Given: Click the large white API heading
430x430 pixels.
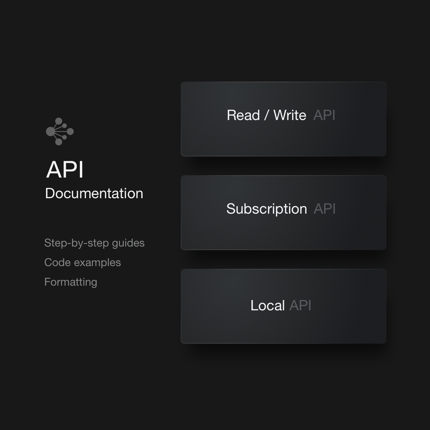Looking at the screenshot, I should [65, 169].
